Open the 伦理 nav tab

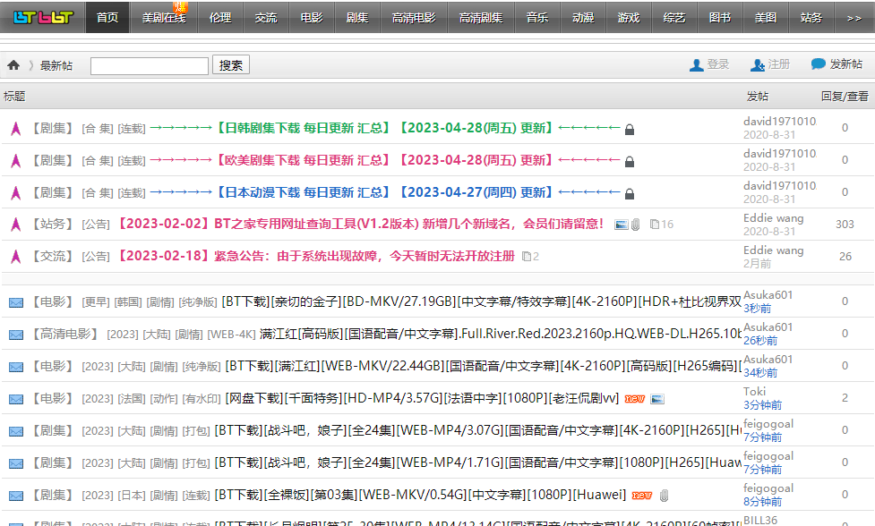tap(220, 17)
